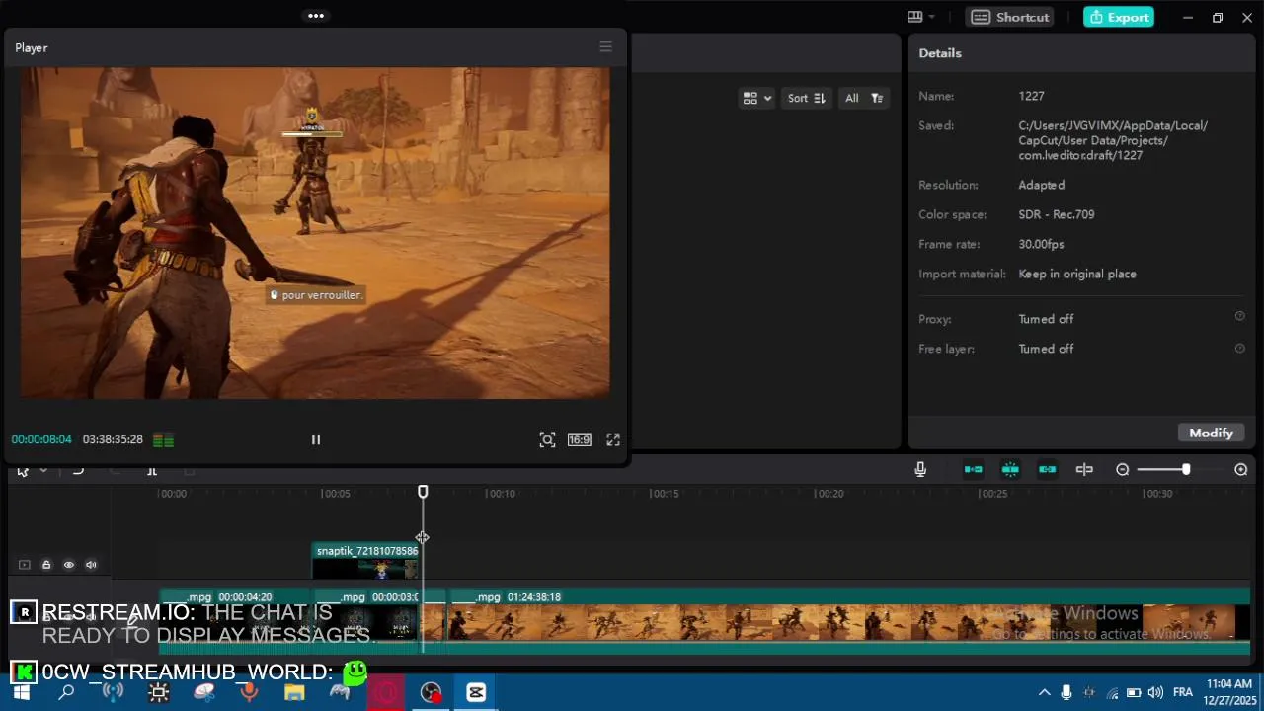Screen dimensions: 1264x711
Task: Click the Keep in original place value
Action: 1077,274
